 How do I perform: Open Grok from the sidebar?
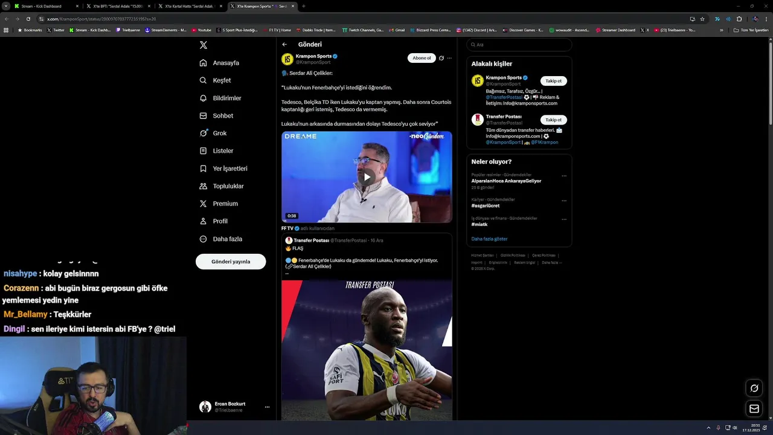[x=213, y=133]
